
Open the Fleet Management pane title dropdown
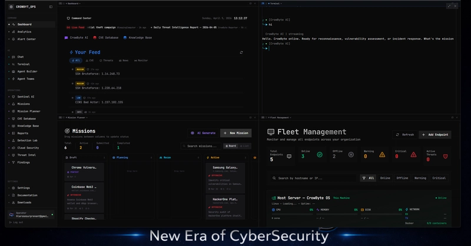(x=280, y=118)
